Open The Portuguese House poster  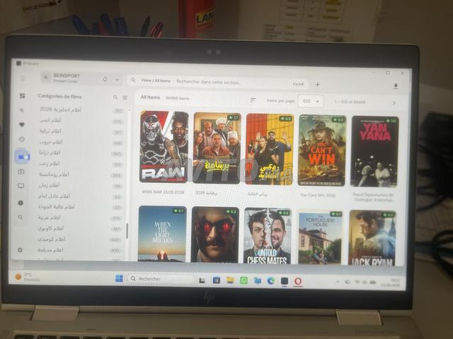point(320,237)
